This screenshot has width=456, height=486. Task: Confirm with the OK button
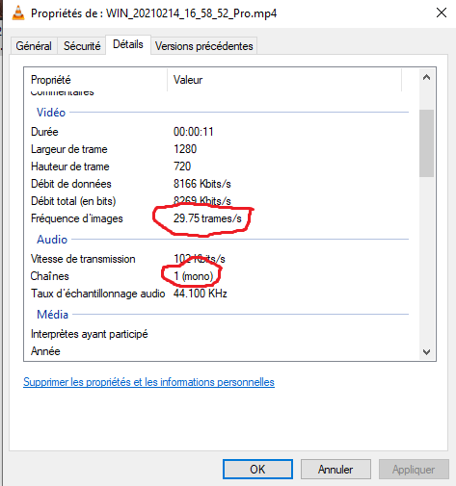pos(257,470)
